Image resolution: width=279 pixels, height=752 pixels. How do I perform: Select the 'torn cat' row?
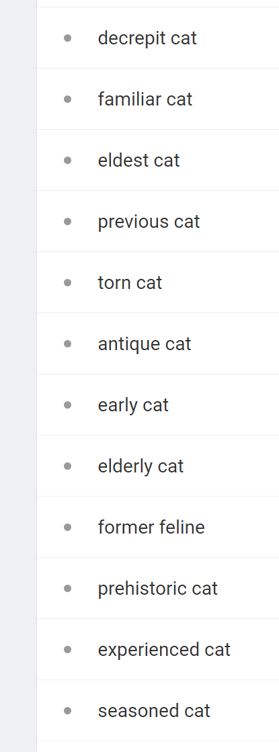pos(158,282)
